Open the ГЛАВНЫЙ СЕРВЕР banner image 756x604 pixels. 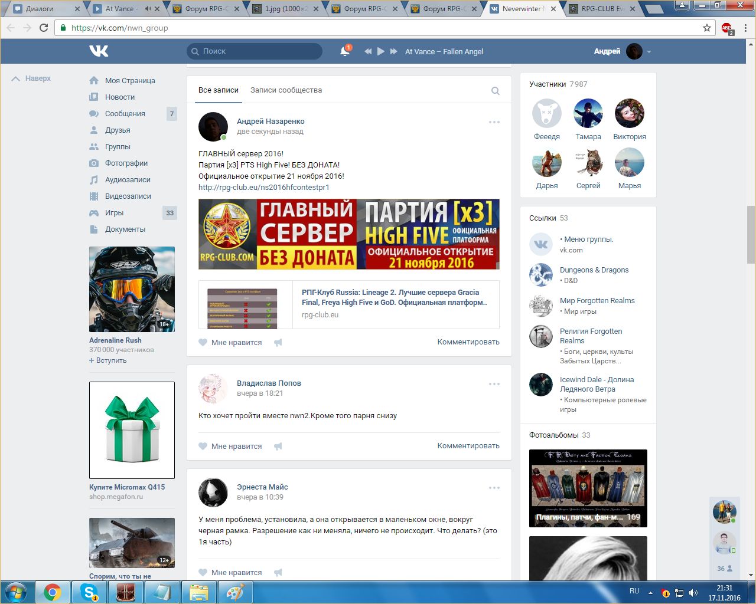pyautogui.click(x=349, y=234)
